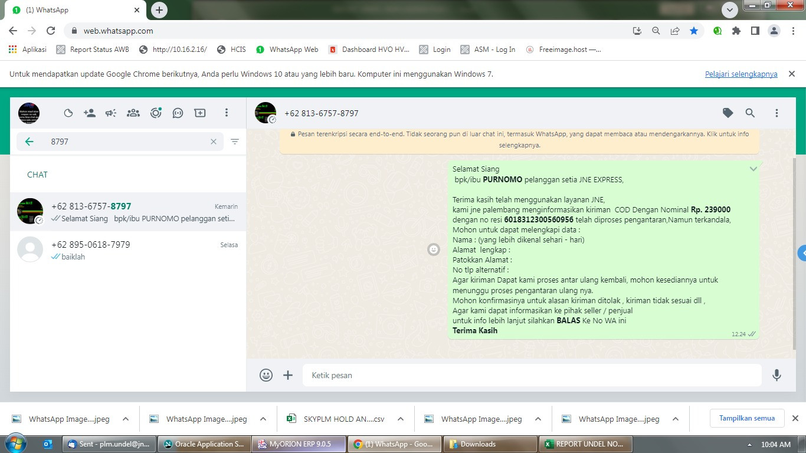Select the (1) WhatsApp browser tab
Image resolution: width=806 pixels, height=453 pixels.
pyautogui.click(x=76, y=10)
